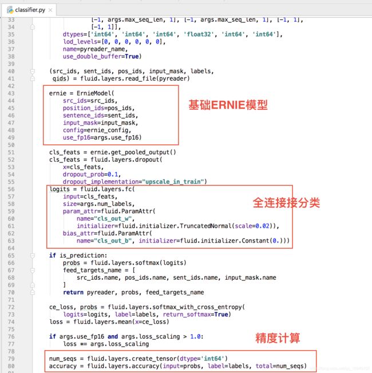The width and height of the screenshot is (372, 373).
Task: Click 'ernie.get_pooled_output()' call
Action: 133,152
